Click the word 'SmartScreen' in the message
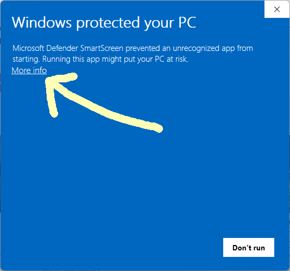The width and height of the screenshot is (290, 271). [x=102, y=48]
